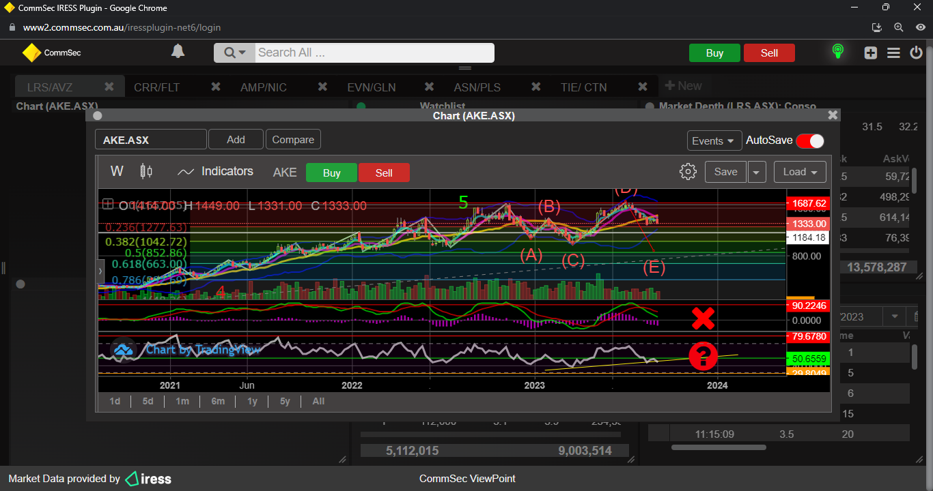This screenshot has width=933, height=491.
Task: Open Indicators chart menu
Action: point(215,172)
